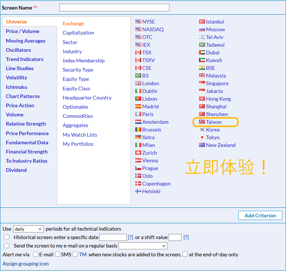This screenshot has width=286, height=271.
Task: Select the Optionable submenu item
Action: point(75,107)
